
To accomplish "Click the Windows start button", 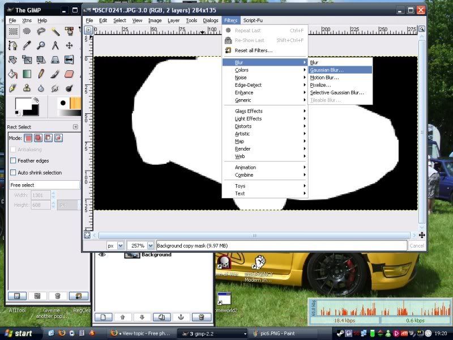I will tap(19, 333).
